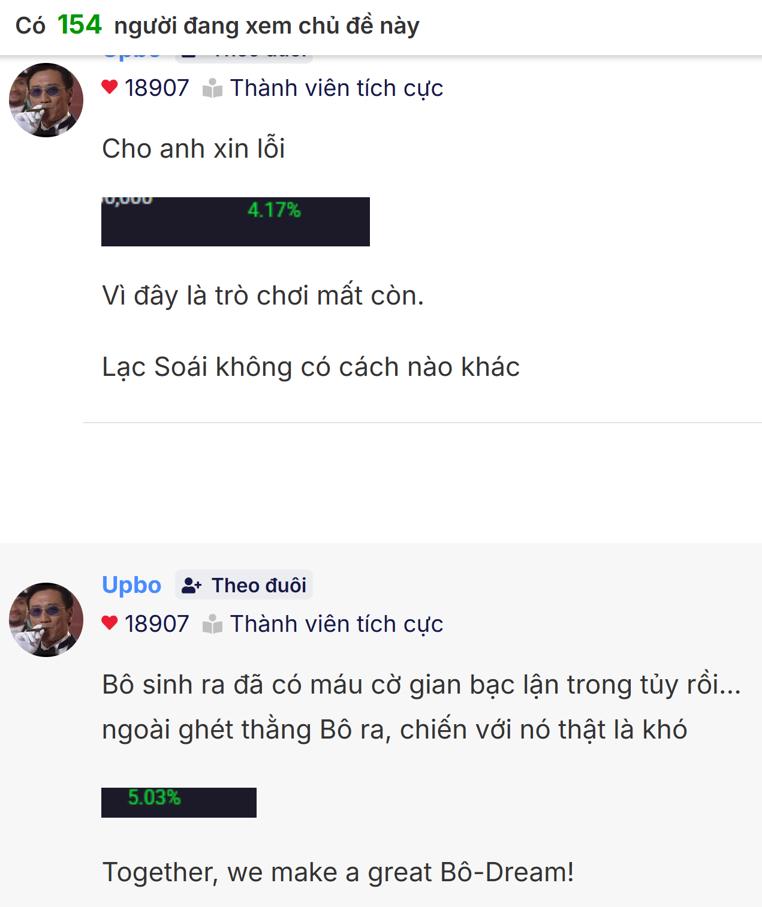The height and width of the screenshot is (907, 762).
Task: Click the member badge icon in the "Cho anh xin lỗi" post
Action: (212, 88)
